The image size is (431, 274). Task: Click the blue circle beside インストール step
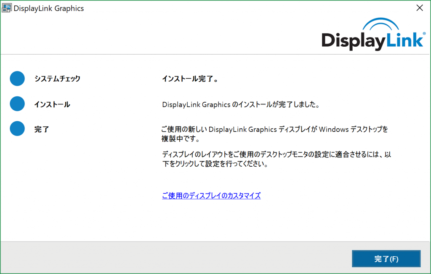[x=17, y=104]
